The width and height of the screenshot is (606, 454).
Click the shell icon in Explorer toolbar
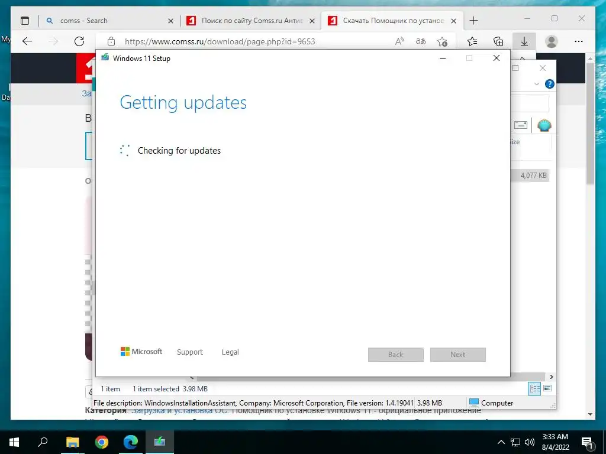click(544, 125)
